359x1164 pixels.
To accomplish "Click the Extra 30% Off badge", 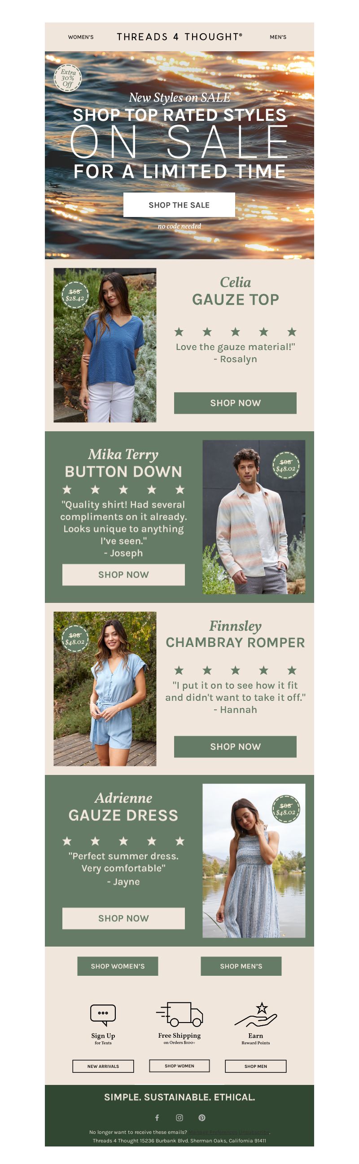I will point(68,78).
